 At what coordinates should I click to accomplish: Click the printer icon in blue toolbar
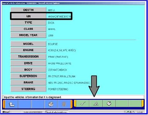pyautogui.click(x=51, y=104)
